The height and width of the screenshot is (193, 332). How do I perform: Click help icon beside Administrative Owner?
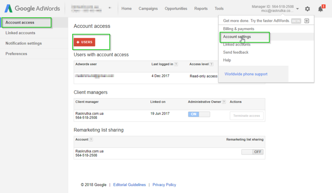(x=224, y=102)
